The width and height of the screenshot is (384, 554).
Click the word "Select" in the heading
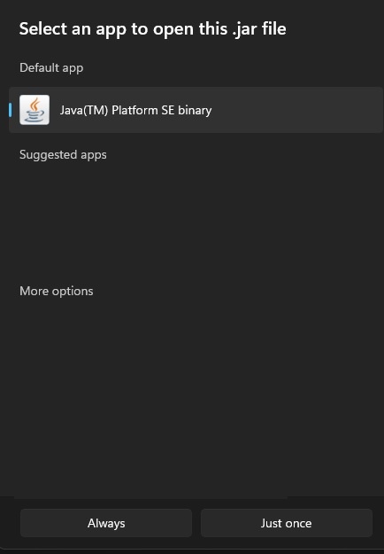click(42, 28)
